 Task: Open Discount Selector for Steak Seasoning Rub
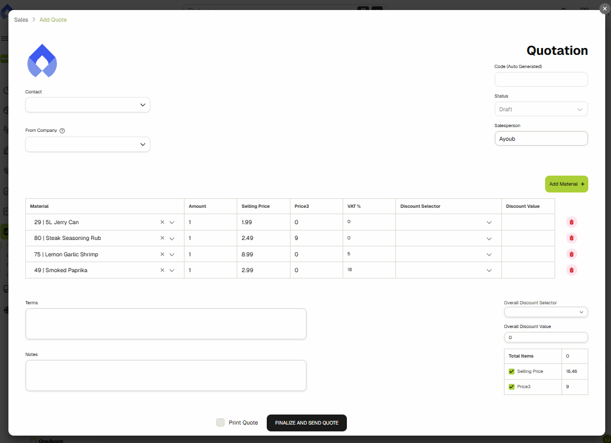448,238
